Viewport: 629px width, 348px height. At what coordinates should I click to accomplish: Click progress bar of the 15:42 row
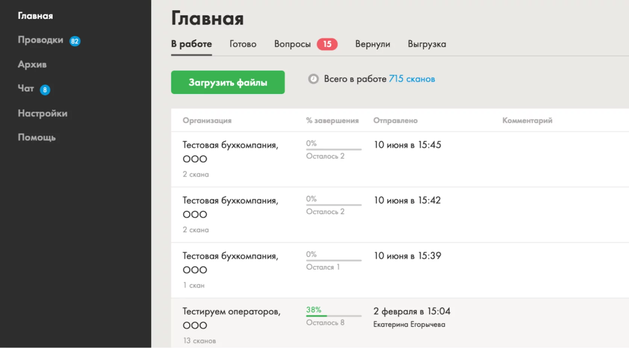click(x=334, y=205)
